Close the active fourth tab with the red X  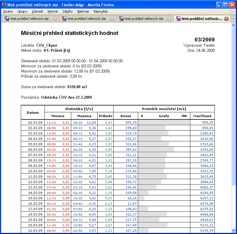[x=226, y=19]
